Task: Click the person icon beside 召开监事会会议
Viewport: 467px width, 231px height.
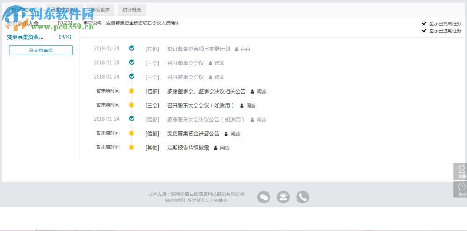Action: coord(210,77)
